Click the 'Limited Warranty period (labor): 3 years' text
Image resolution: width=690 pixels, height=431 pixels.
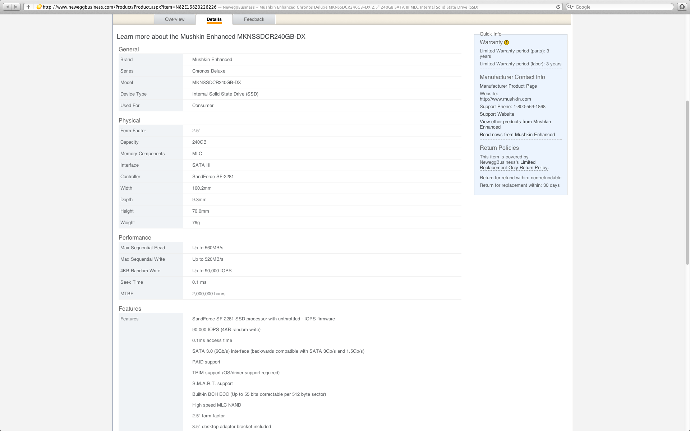[520, 64]
